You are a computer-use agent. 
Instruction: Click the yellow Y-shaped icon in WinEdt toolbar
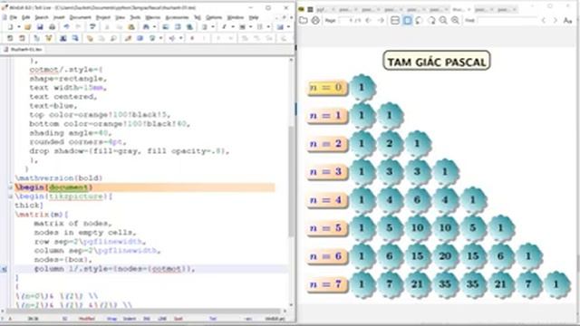[x=49, y=38]
